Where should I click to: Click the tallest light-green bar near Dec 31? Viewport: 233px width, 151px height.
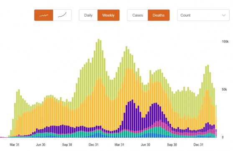point(99,59)
